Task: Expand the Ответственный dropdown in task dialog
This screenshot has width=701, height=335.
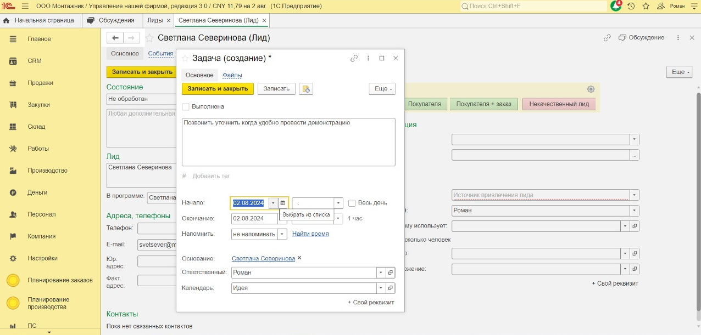Action: tap(381, 272)
